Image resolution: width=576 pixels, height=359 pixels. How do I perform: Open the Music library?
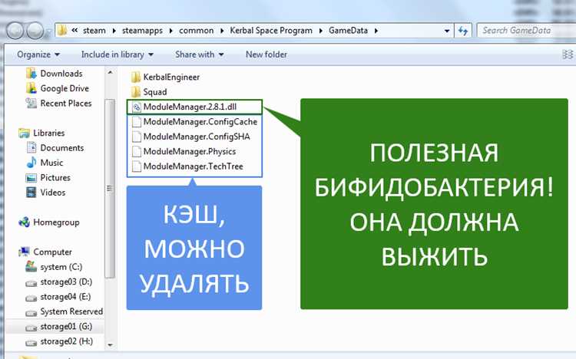(51, 163)
